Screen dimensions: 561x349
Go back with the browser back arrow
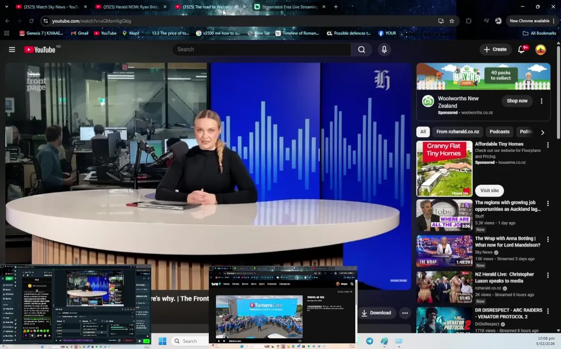coord(7,21)
